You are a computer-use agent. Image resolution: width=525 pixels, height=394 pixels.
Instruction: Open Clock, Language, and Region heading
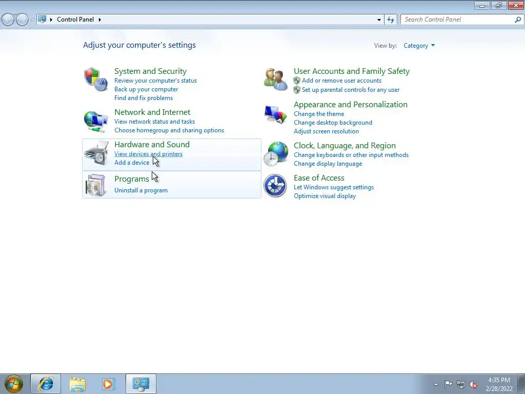pyautogui.click(x=345, y=146)
